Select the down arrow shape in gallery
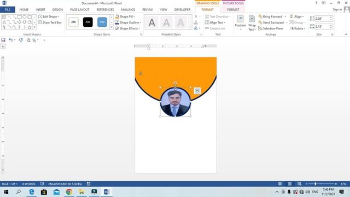The width and height of the screenshot is (350, 197). coord(24,22)
